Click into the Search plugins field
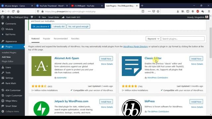Image resolution: width=212 pixels, height=119 pixels. [183, 39]
